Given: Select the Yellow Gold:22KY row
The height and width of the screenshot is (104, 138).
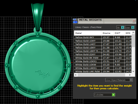Looking at the screenshot, I should point(103,54).
